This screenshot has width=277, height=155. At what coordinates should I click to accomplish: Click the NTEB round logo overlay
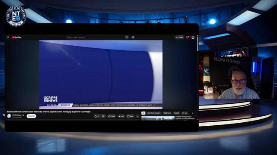[x=16, y=16]
